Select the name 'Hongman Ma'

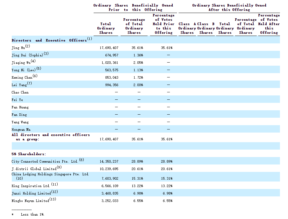click(x=21, y=129)
